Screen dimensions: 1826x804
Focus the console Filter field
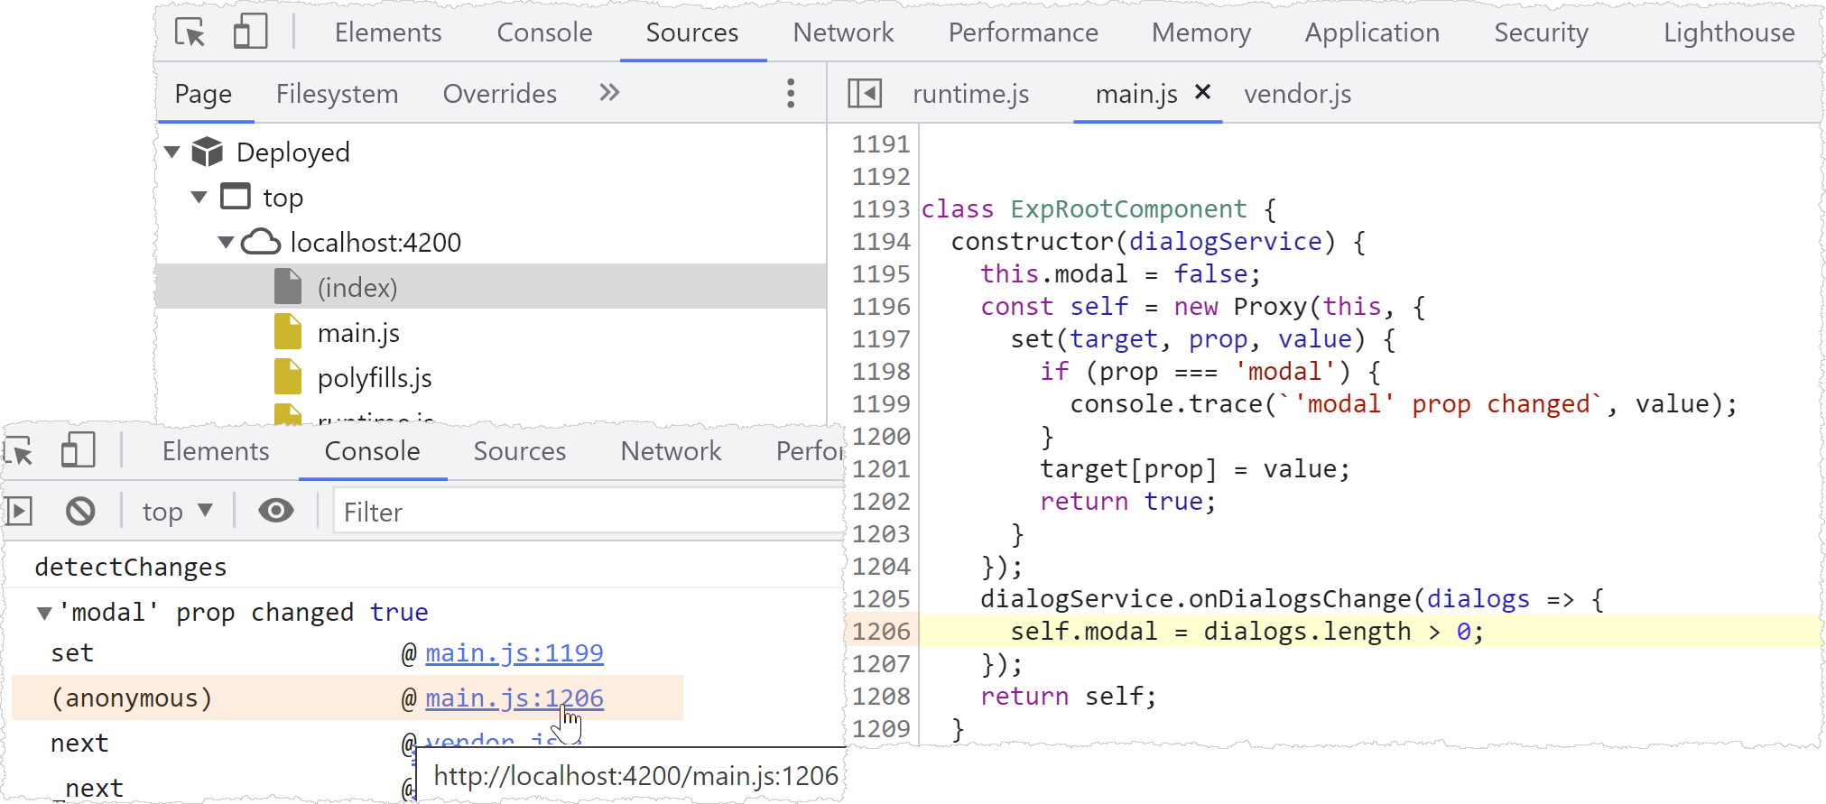(589, 512)
